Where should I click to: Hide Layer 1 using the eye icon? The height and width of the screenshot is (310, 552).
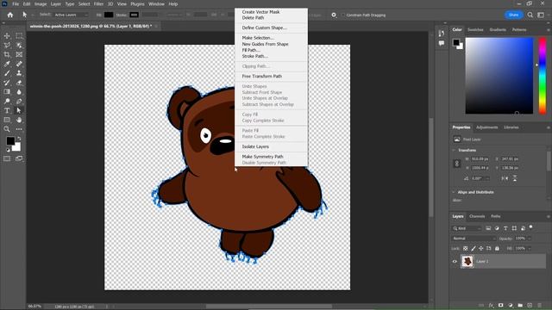click(x=455, y=262)
